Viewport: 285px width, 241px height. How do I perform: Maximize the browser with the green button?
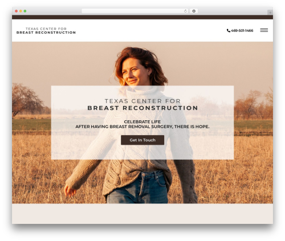coord(25,11)
